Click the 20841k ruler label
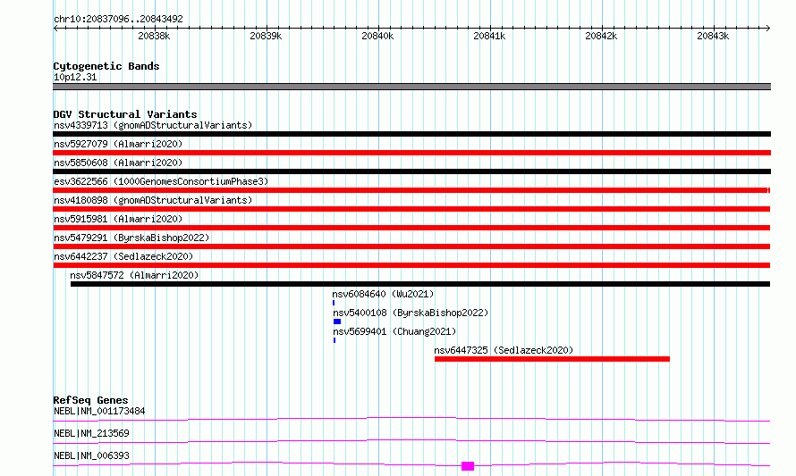This screenshot has height=476, width=796. [489, 36]
